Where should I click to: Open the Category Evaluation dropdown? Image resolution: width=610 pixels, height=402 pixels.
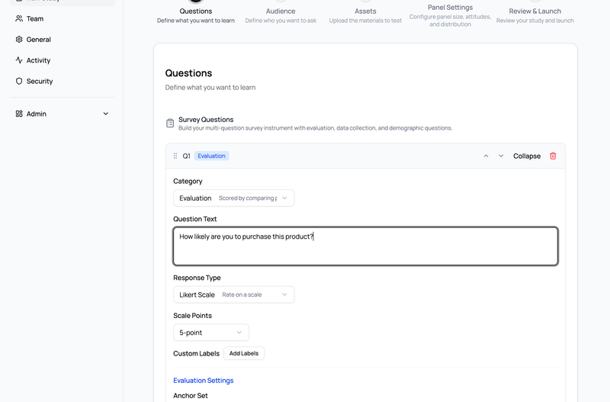(x=233, y=198)
